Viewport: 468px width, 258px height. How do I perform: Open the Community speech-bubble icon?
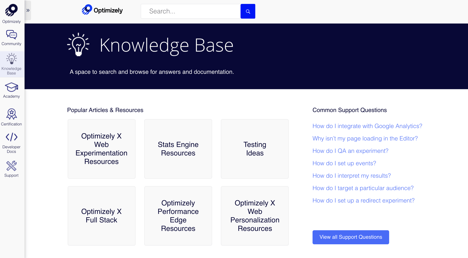[11, 35]
